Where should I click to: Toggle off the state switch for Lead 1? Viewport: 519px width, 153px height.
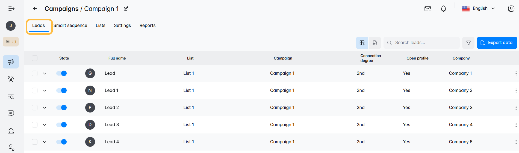tap(61, 90)
